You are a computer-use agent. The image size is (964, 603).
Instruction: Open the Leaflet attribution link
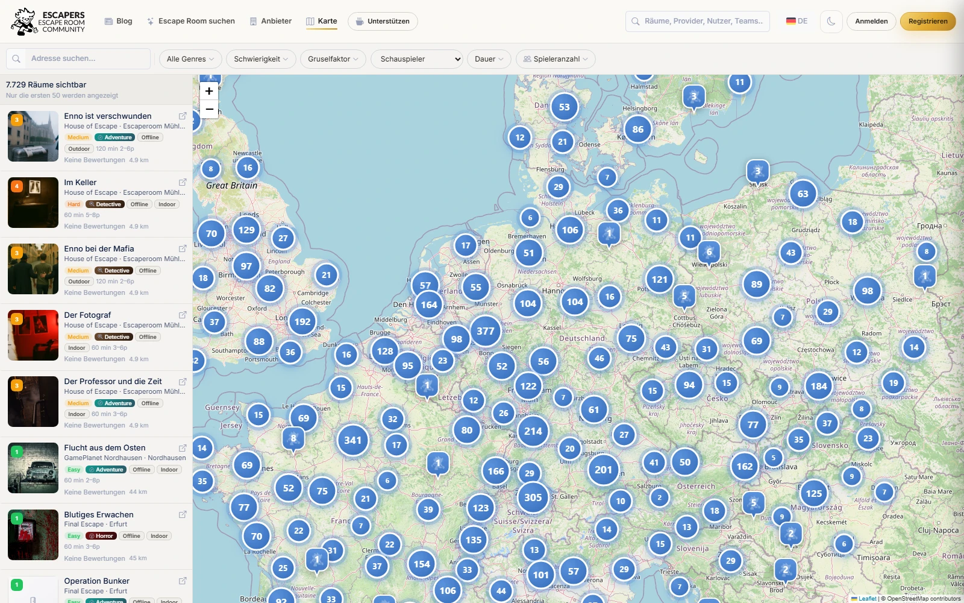pos(864,599)
